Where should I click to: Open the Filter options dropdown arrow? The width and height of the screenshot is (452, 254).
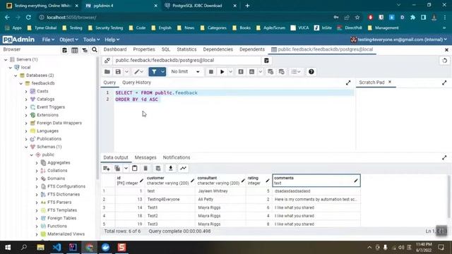tap(163, 72)
